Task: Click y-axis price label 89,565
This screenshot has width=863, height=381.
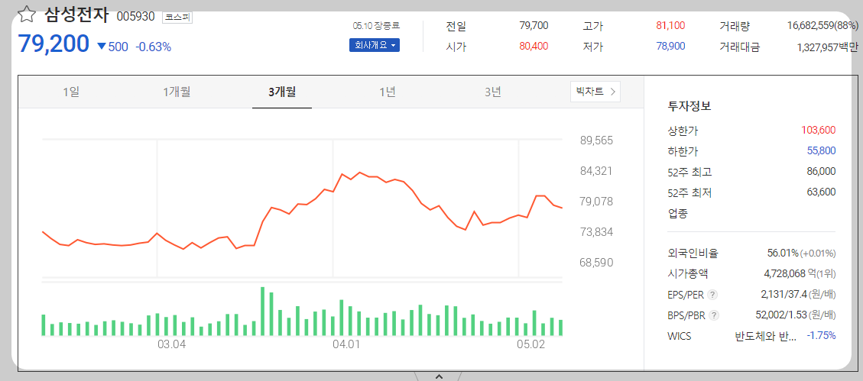Action: pyautogui.click(x=597, y=140)
